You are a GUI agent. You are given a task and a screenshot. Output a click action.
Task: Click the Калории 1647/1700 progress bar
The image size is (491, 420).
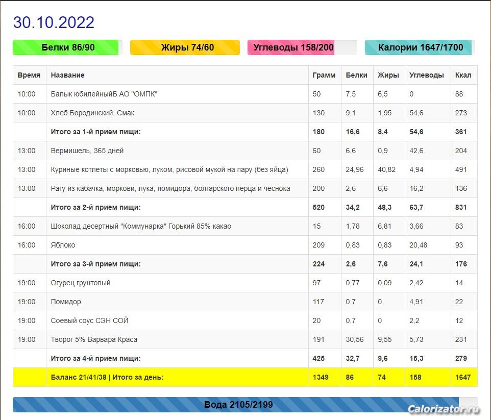click(420, 47)
